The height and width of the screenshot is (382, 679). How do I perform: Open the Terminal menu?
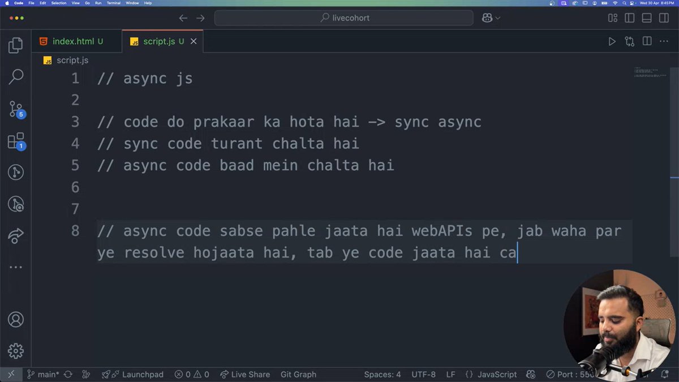tap(114, 3)
